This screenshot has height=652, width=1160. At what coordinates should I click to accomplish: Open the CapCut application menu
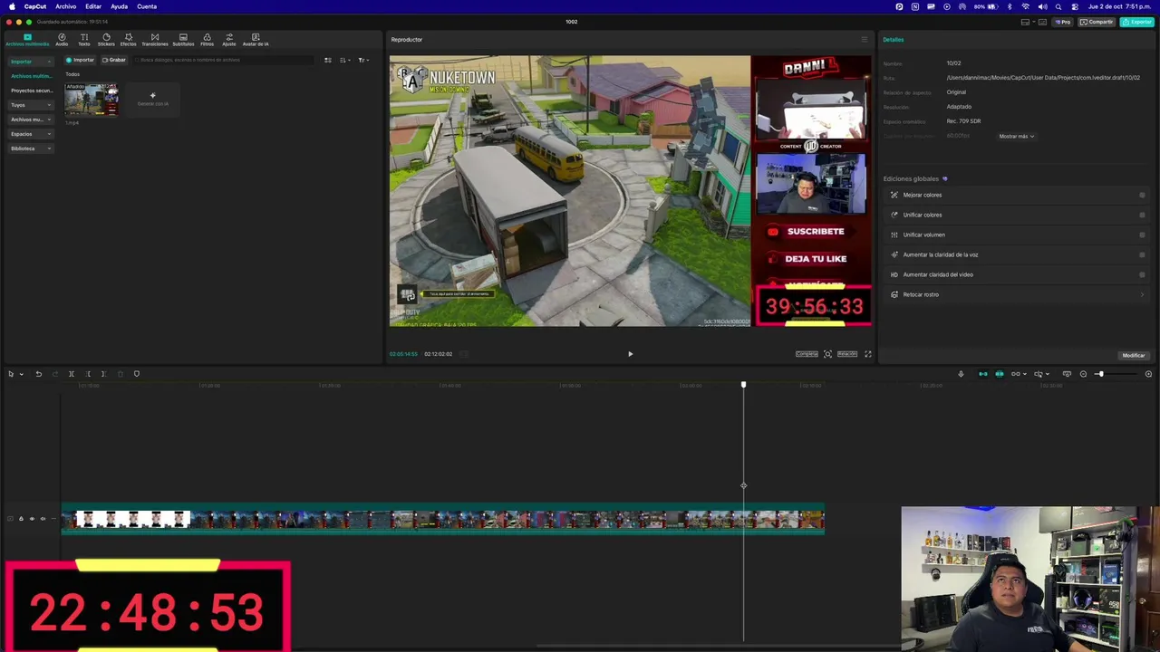click(35, 6)
